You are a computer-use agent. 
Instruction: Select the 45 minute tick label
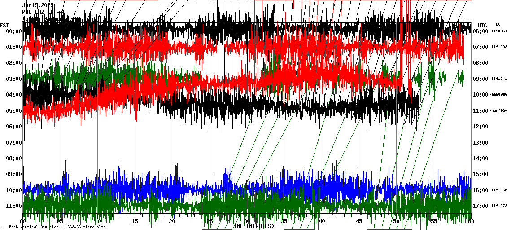359,221
